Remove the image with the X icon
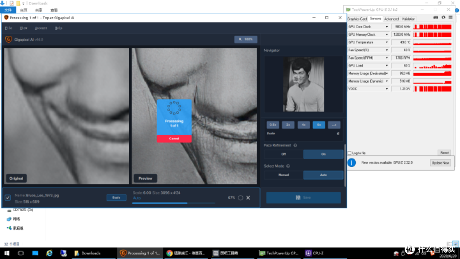Image resolution: width=460 pixels, height=259 pixels. [x=248, y=198]
